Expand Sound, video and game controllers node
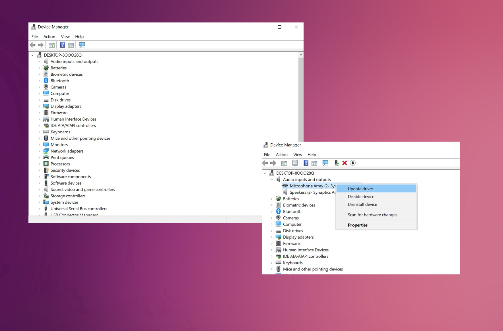Viewport: 503px width, 331px height. pos(39,189)
